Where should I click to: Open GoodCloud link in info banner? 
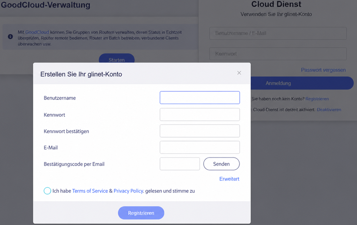pyautogui.click(x=37, y=32)
